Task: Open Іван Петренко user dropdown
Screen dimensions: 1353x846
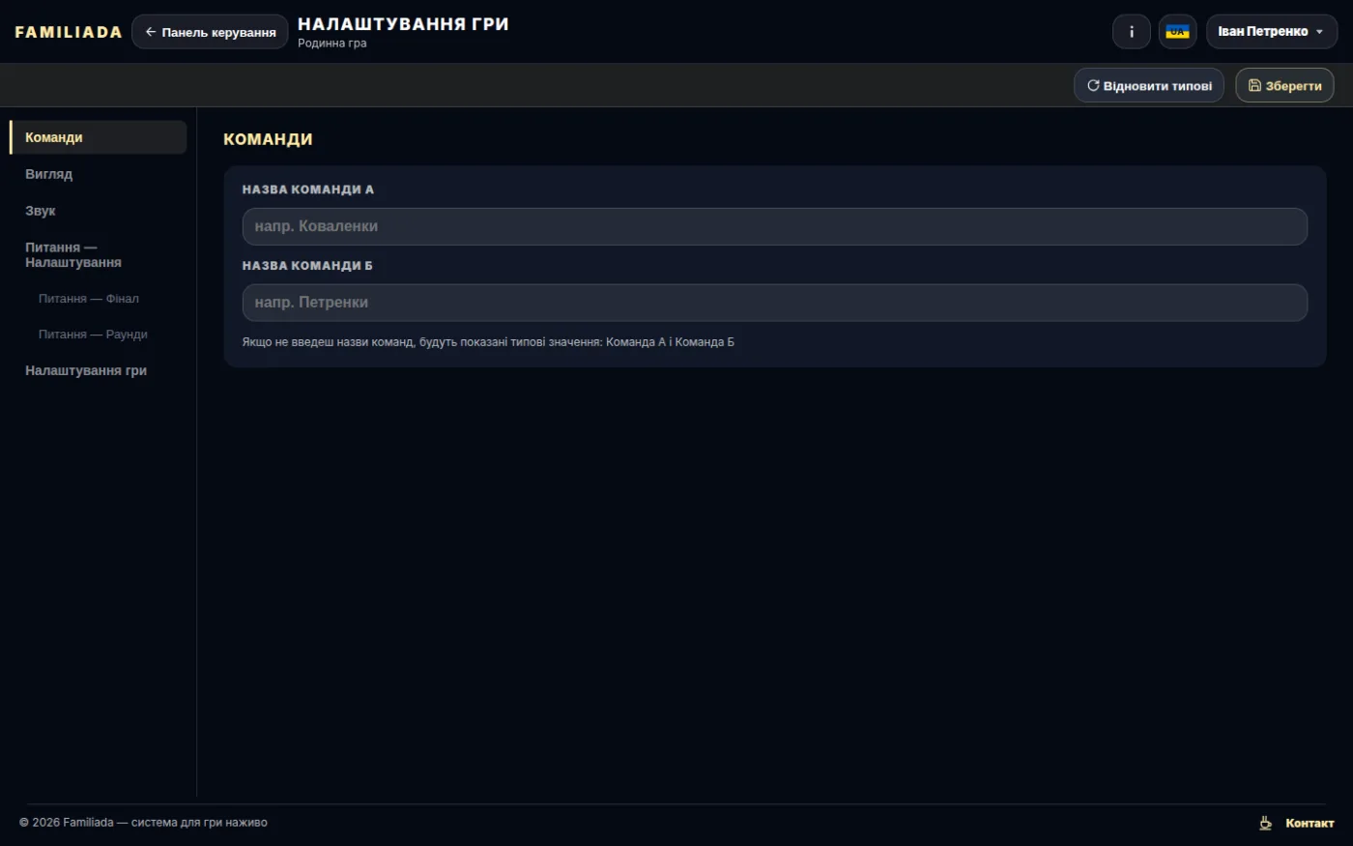Action: coord(1271,32)
